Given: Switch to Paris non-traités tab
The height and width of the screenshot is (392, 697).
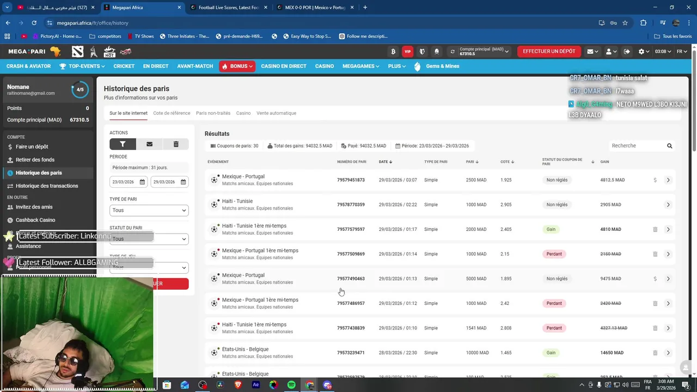Looking at the screenshot, I should pyautogui.click(x=213, y=113).
